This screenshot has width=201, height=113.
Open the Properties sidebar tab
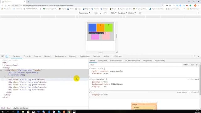click(147, 61)
